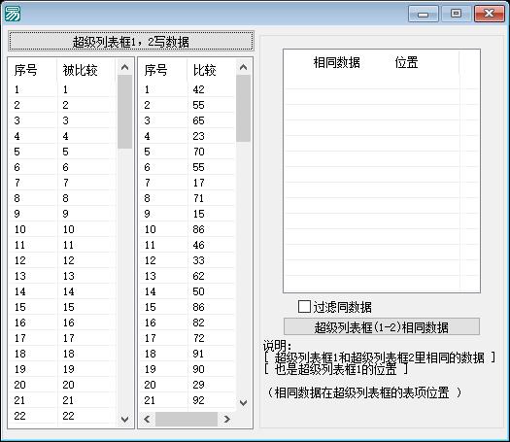The height and width of the screenshot is (442, 510).
Task: Click the 相同数据 column header
Action: [336, 62]
